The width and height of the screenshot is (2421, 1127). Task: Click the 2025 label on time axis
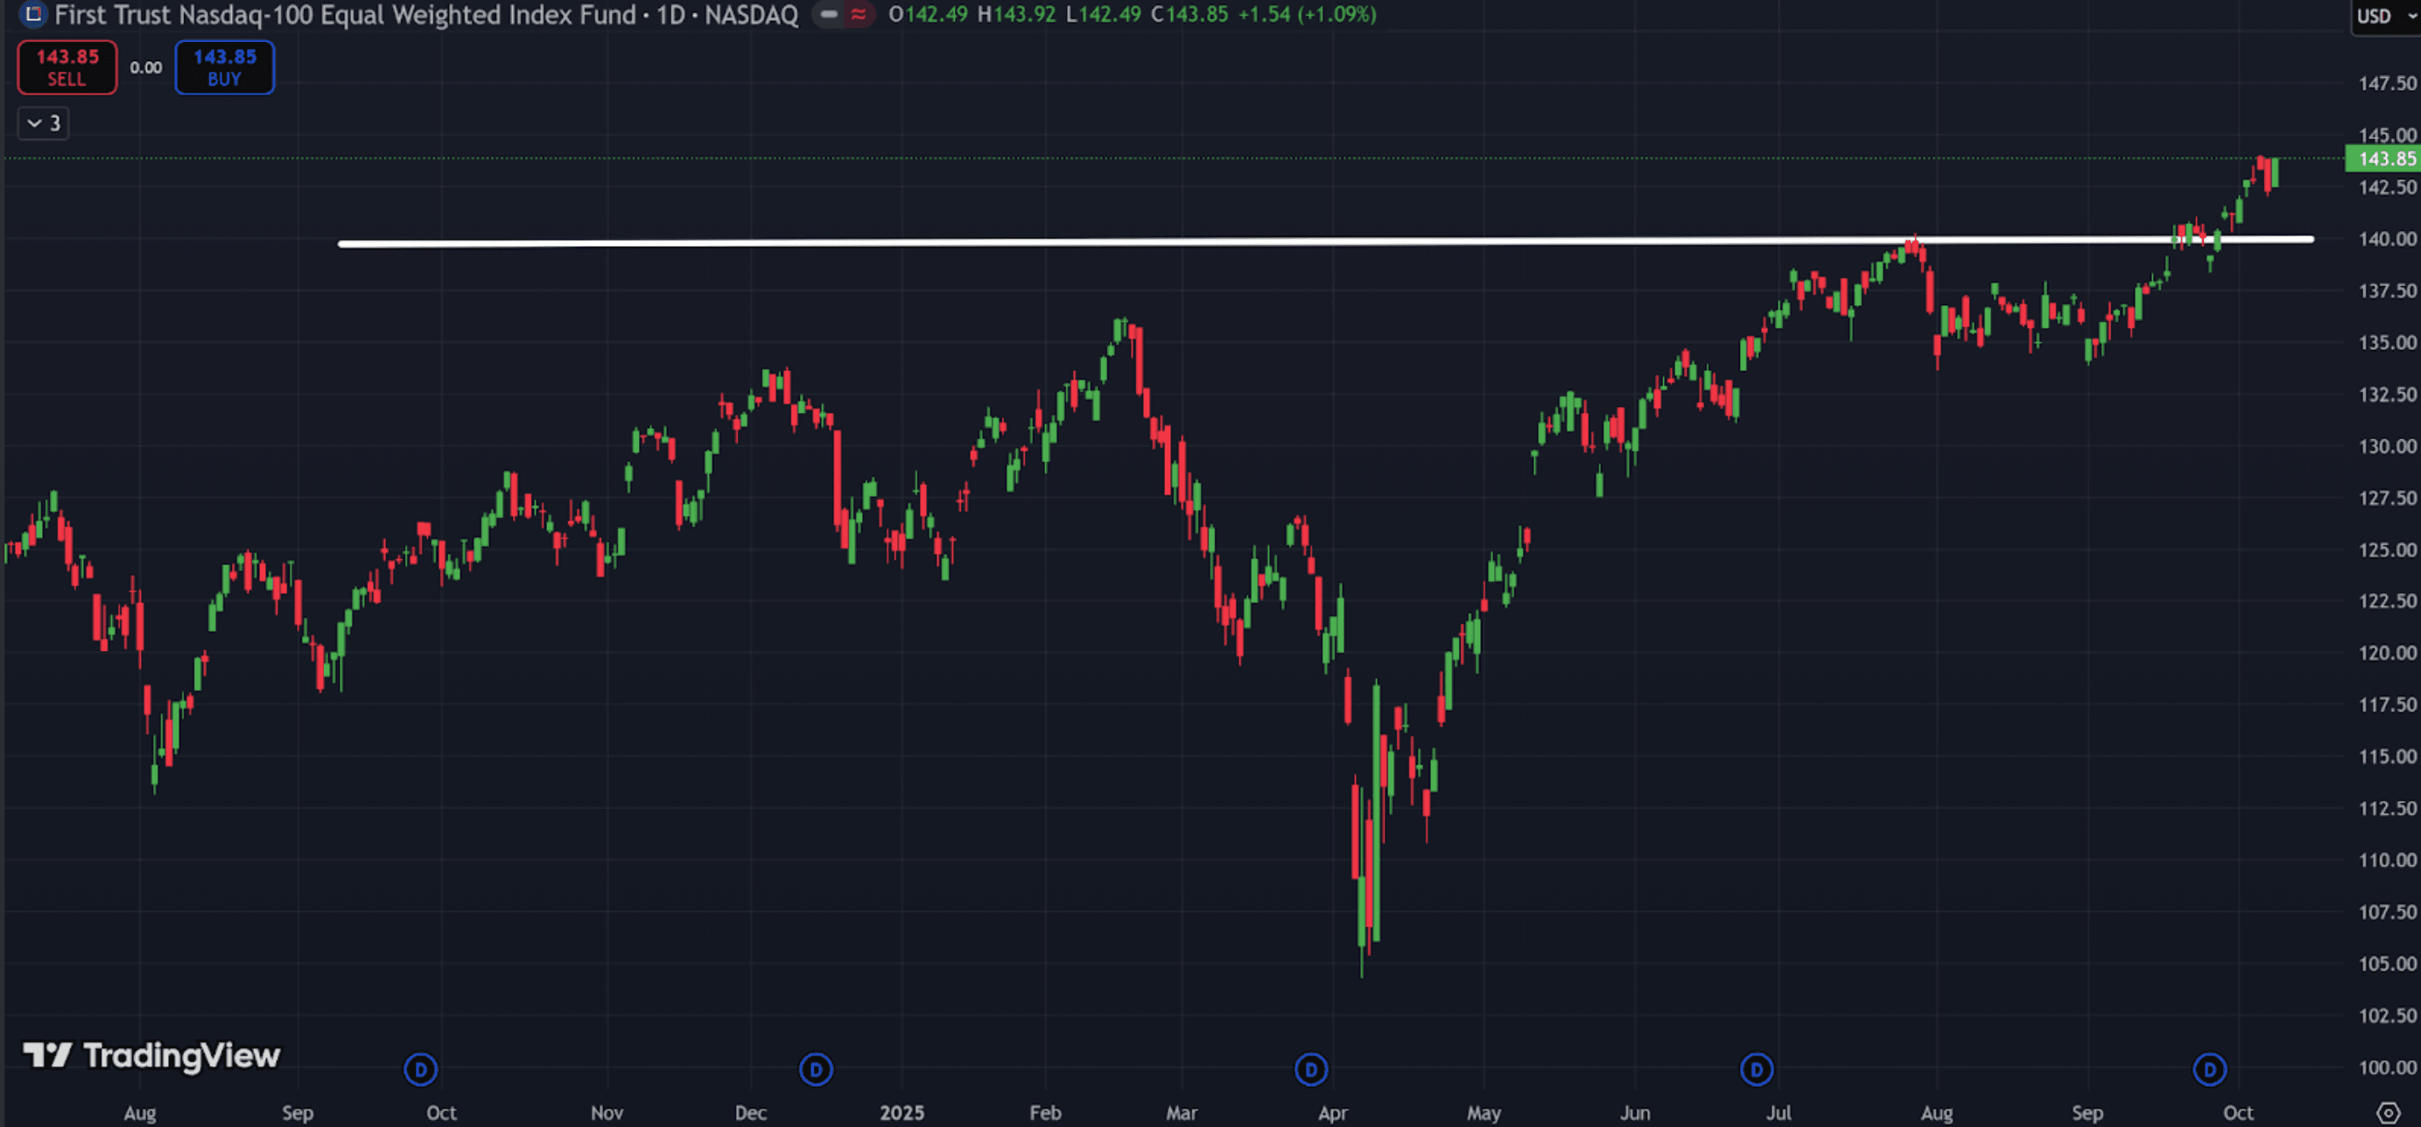tap(902, 1113)
